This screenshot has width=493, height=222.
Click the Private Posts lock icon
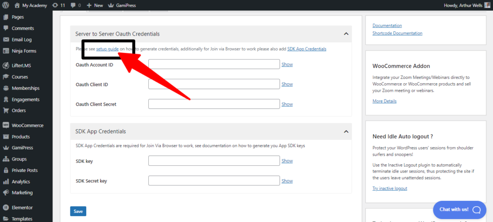[5, 170]
